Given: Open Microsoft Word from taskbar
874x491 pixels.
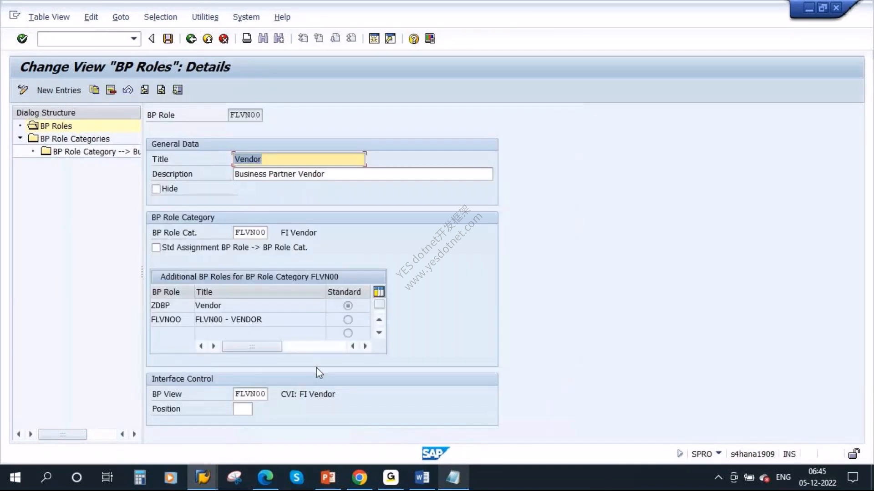Looking at the screenshot, I should point(422,477).
